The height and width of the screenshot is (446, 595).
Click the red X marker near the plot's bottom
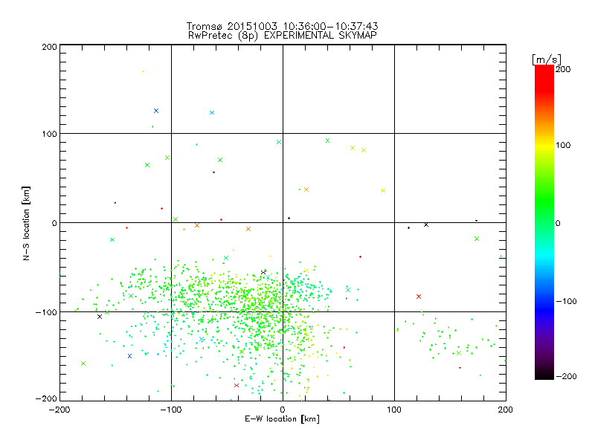pyautogui.click(x=237, y=385)
